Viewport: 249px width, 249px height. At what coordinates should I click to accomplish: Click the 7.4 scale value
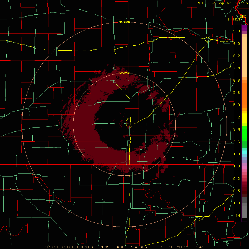point(237,68)
